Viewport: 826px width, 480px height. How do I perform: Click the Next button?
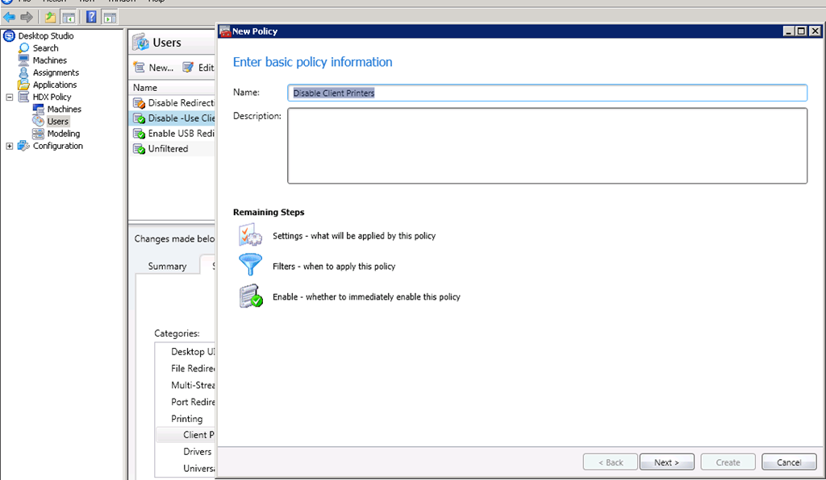point(666,462)
